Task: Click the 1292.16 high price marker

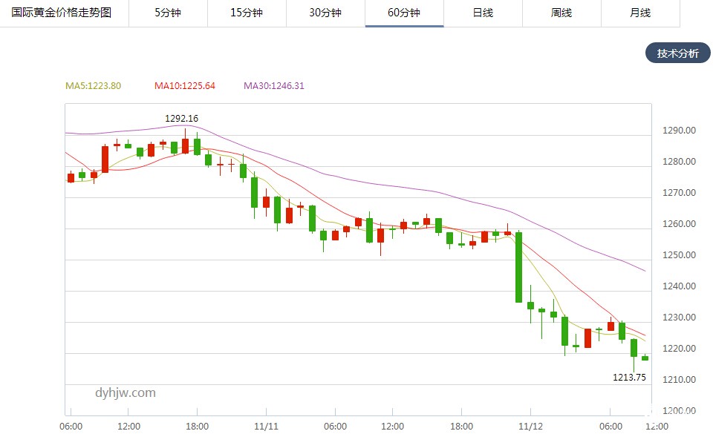Action: pyautogui.click(x=181, y=119)
